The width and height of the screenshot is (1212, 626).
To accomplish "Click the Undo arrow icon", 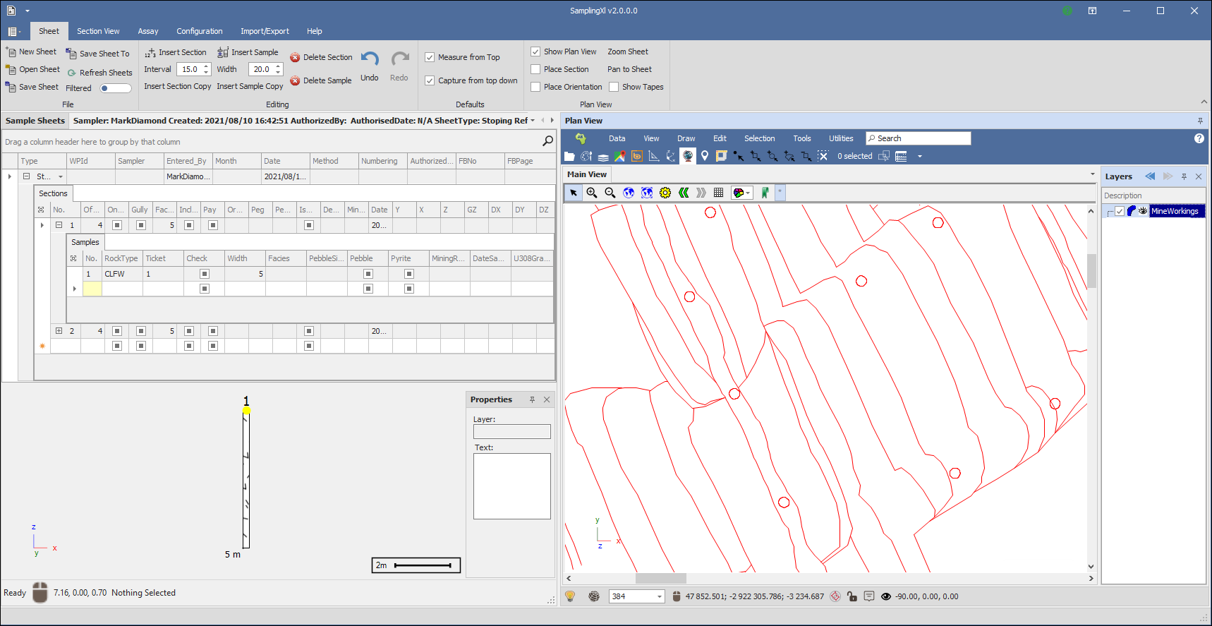I will click(370, 59).
